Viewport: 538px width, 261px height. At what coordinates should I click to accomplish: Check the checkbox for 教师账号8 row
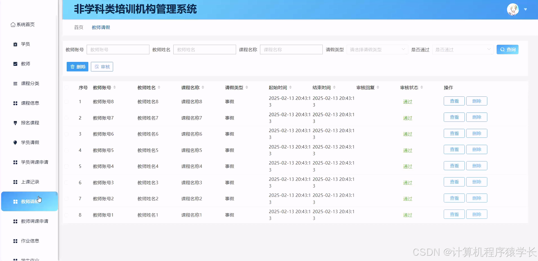pos(67,102)
